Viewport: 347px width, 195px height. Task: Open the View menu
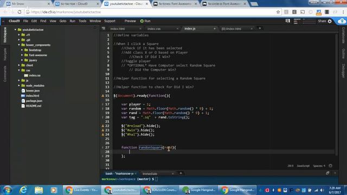pos(53,21)
